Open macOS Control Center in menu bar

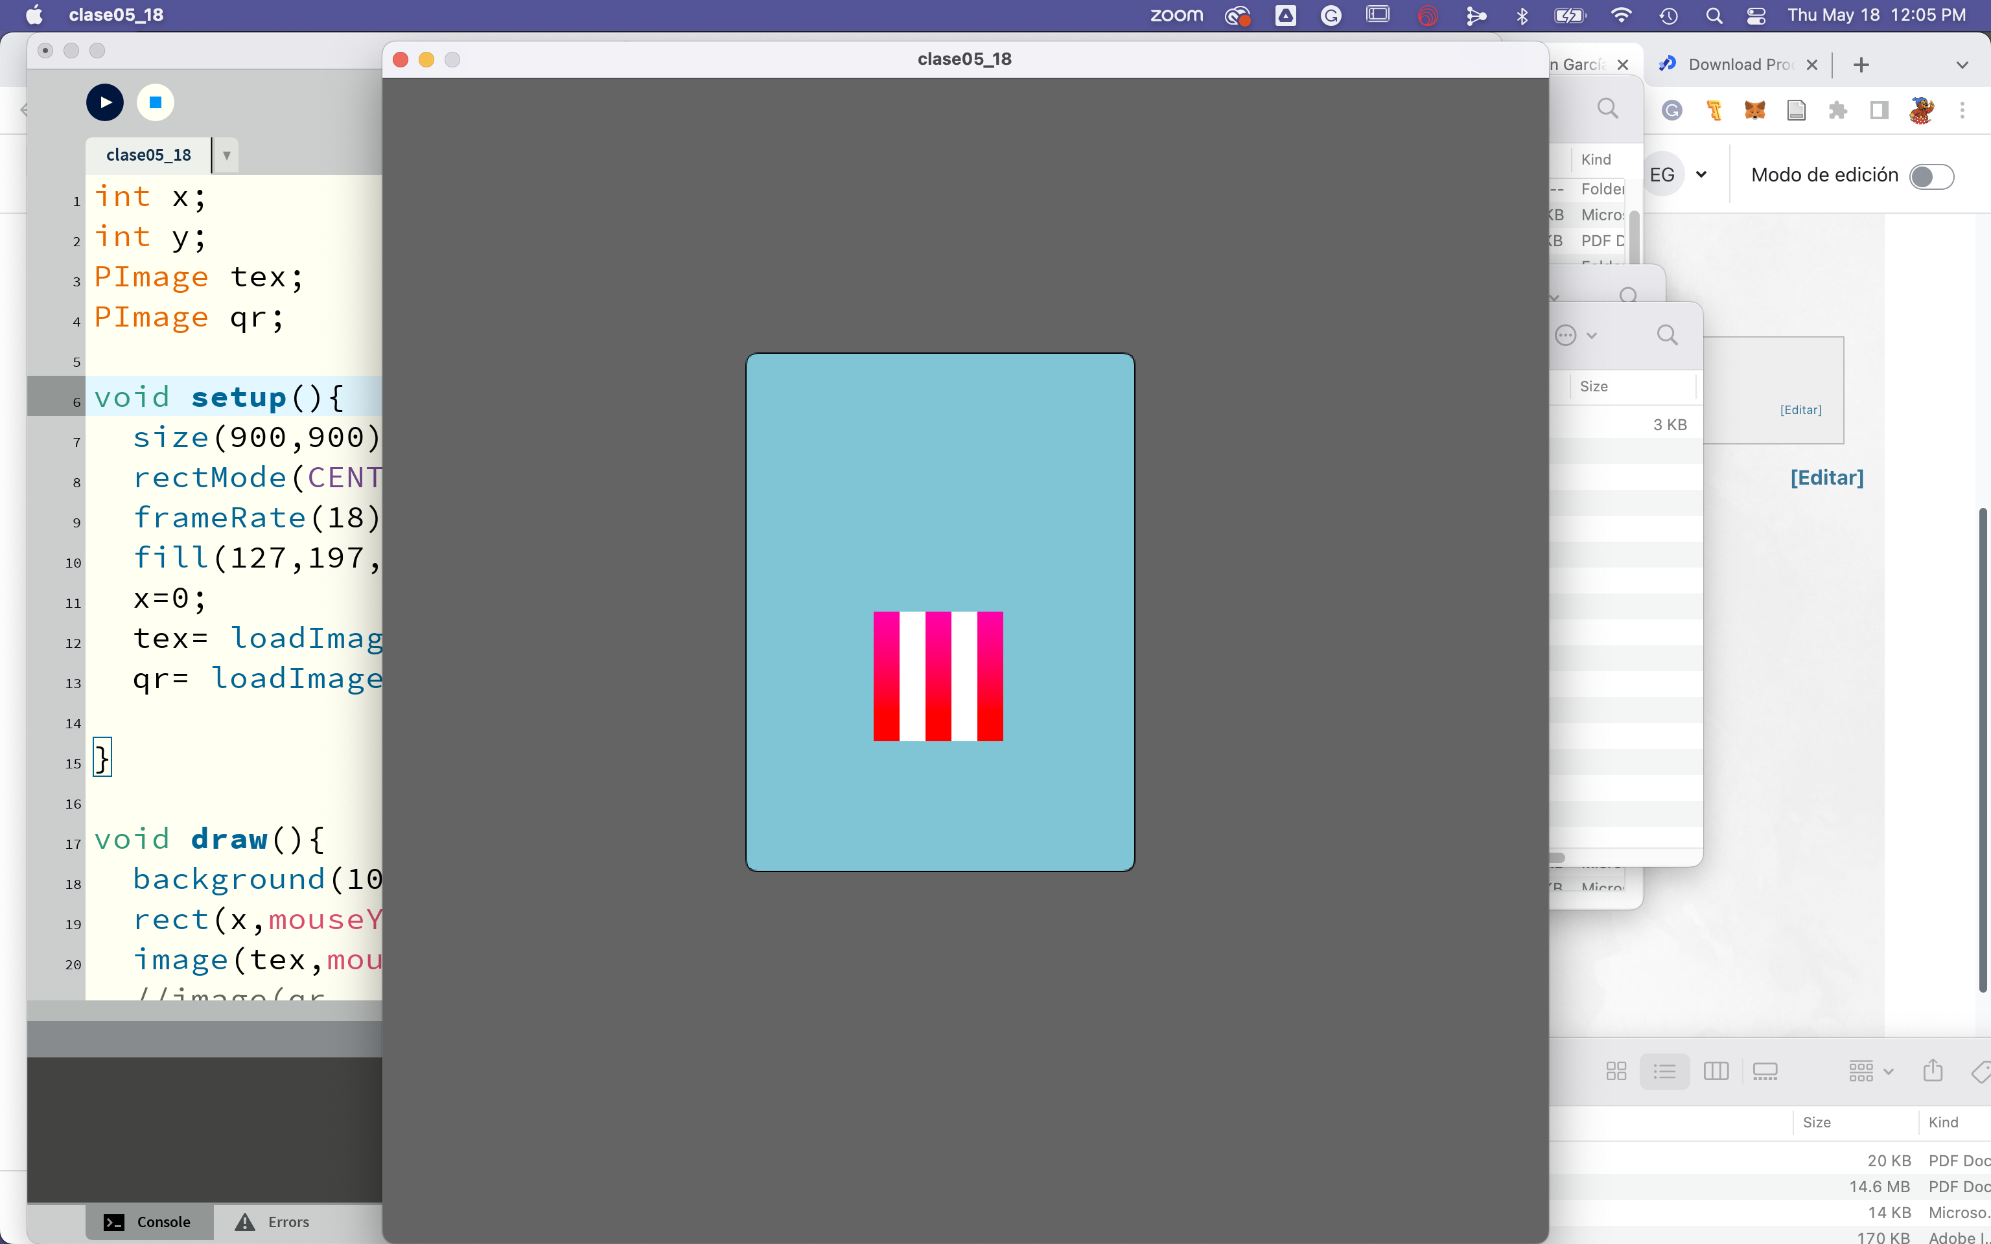1755,16
